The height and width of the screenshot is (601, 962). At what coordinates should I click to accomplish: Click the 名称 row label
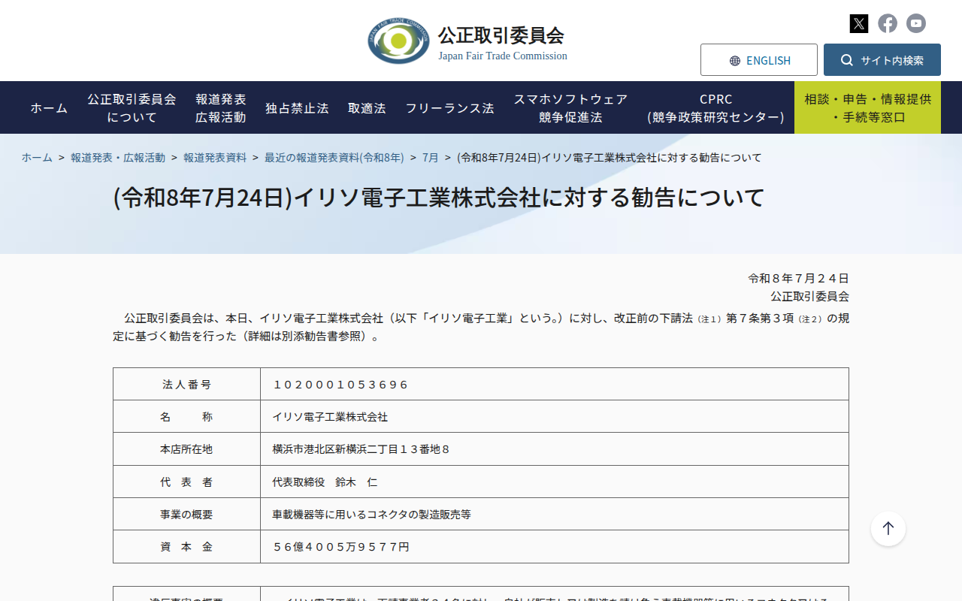186,417
